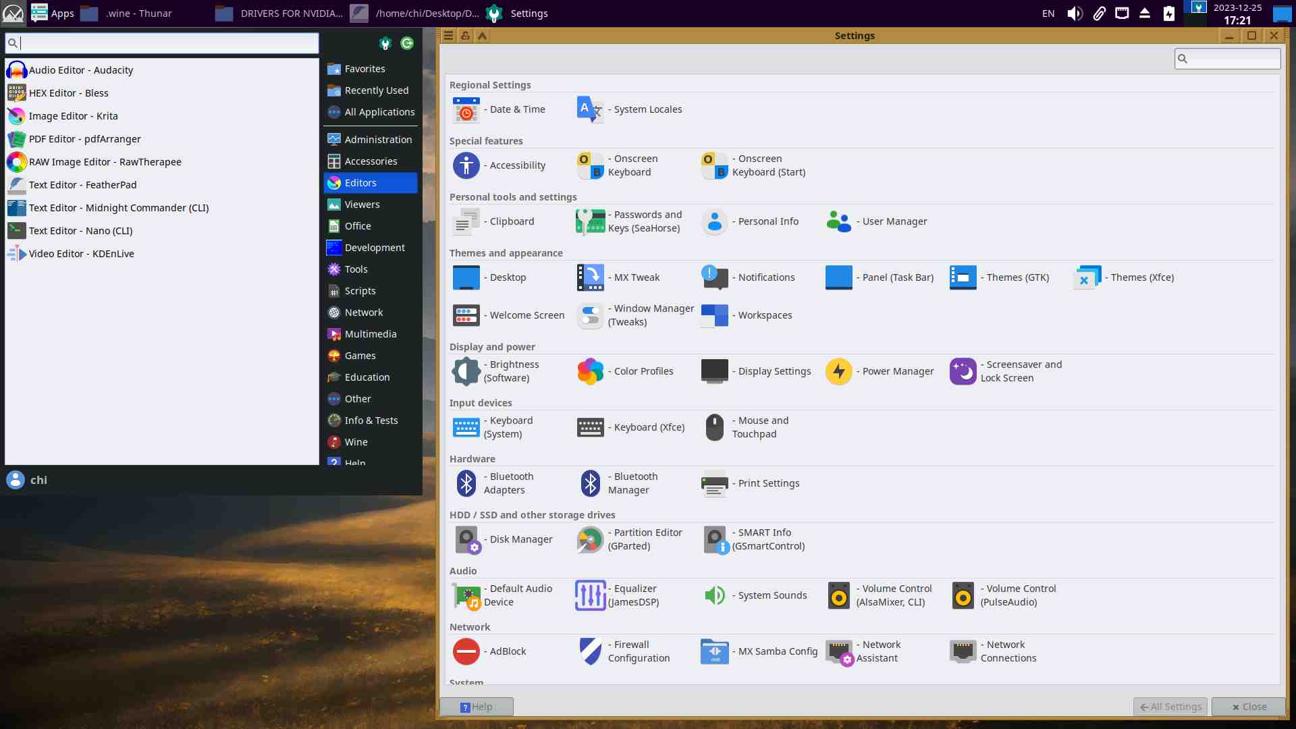
Task: Select the Multimedia menu category
Action: click(370, 334)
